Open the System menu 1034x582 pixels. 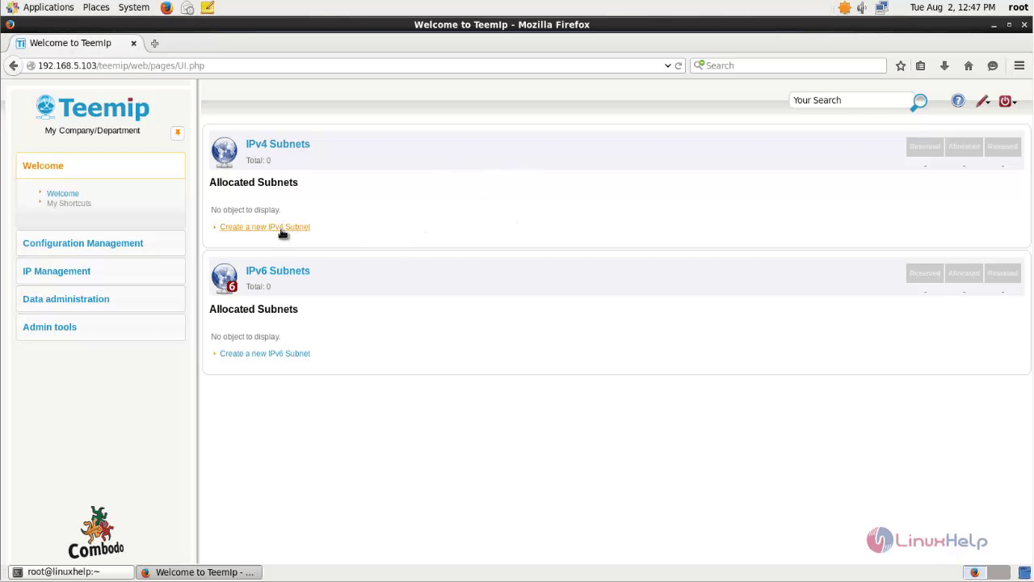133,7
